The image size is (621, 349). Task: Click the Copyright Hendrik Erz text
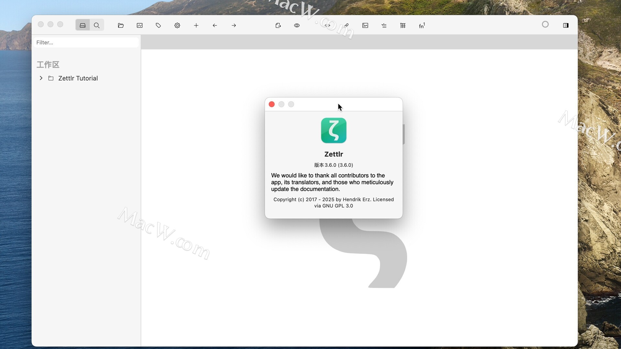(x=333, y=203)
